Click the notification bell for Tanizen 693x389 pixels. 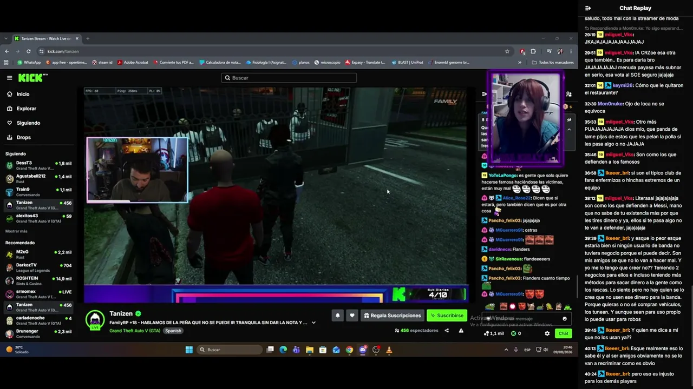pyautogui.click(x=337, y=316)
